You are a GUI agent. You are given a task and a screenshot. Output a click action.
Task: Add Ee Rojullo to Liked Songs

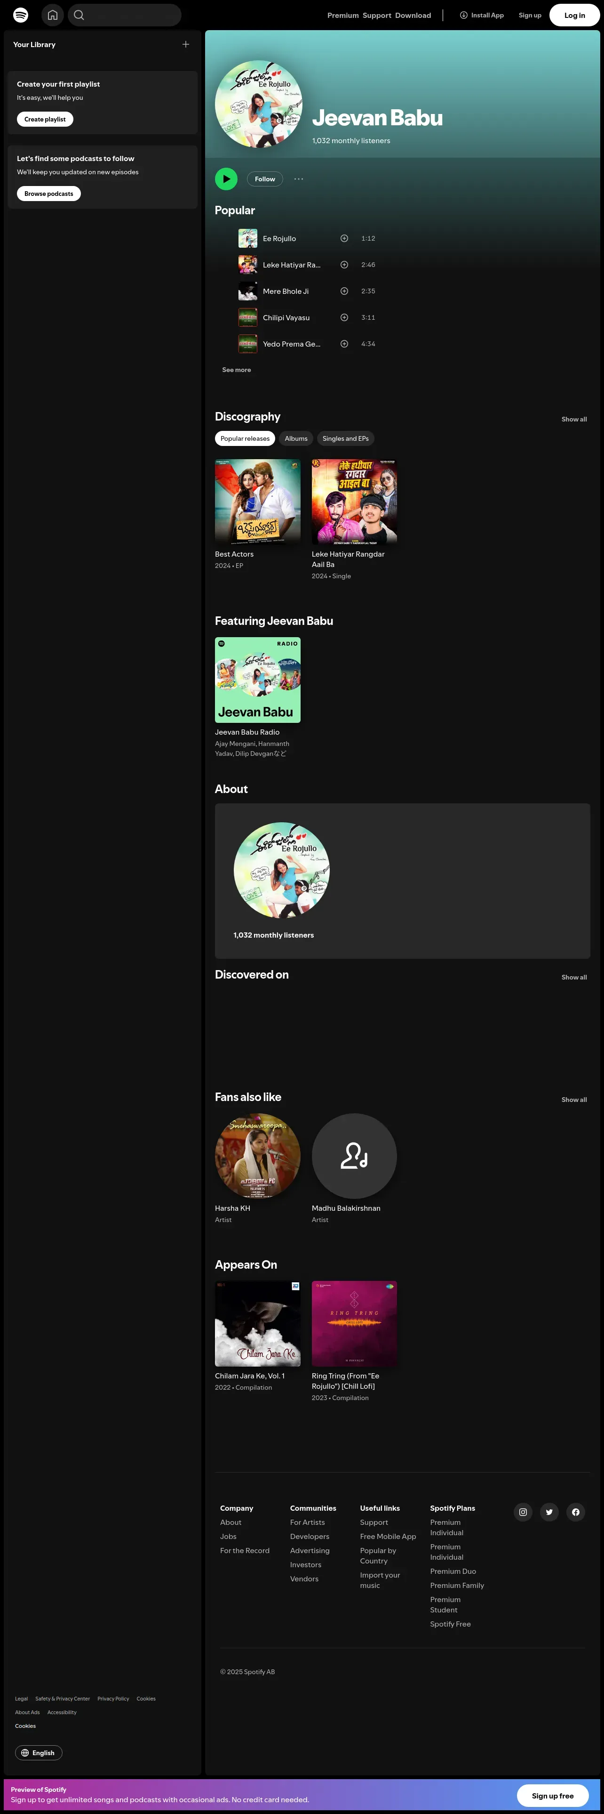coord(344,239)
